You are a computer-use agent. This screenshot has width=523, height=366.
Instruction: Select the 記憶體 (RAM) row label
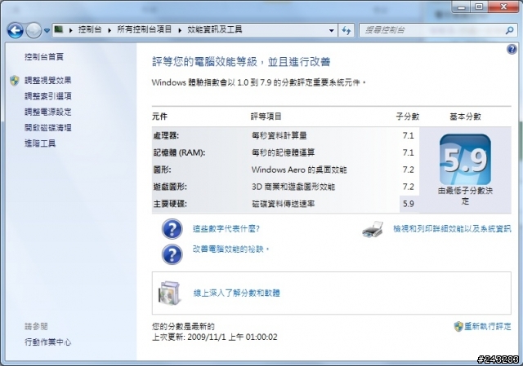pos(180,152)
